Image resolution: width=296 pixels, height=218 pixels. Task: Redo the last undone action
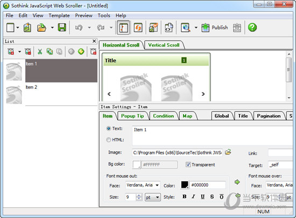pos(101,27)
